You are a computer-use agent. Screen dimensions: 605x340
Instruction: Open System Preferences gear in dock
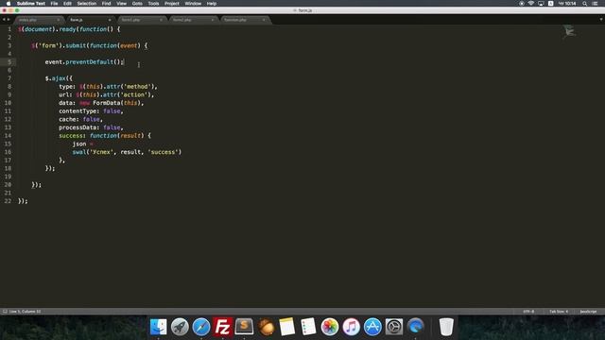point(394,327)
